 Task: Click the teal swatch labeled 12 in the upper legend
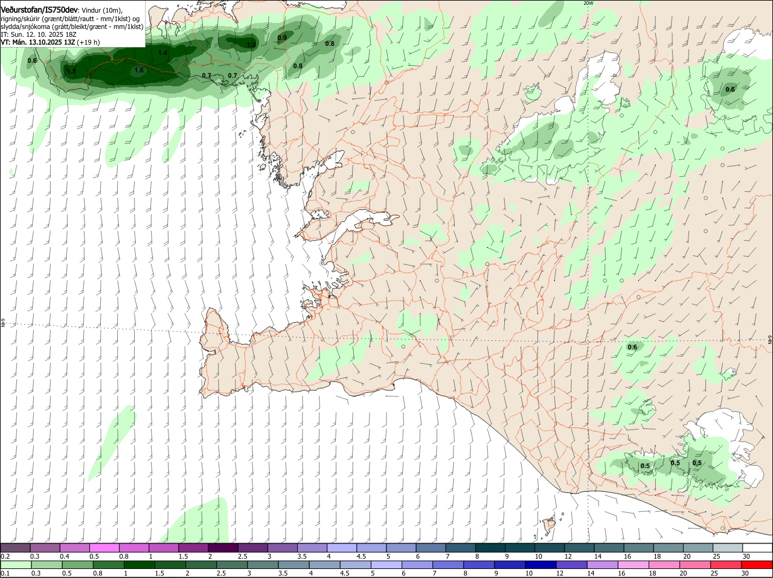[x=579, y=547]
